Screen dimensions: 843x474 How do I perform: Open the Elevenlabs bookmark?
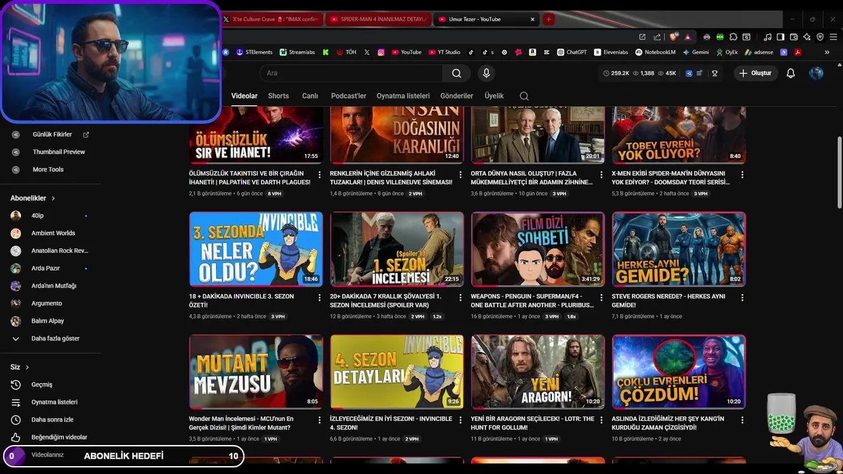coord(611,52)
